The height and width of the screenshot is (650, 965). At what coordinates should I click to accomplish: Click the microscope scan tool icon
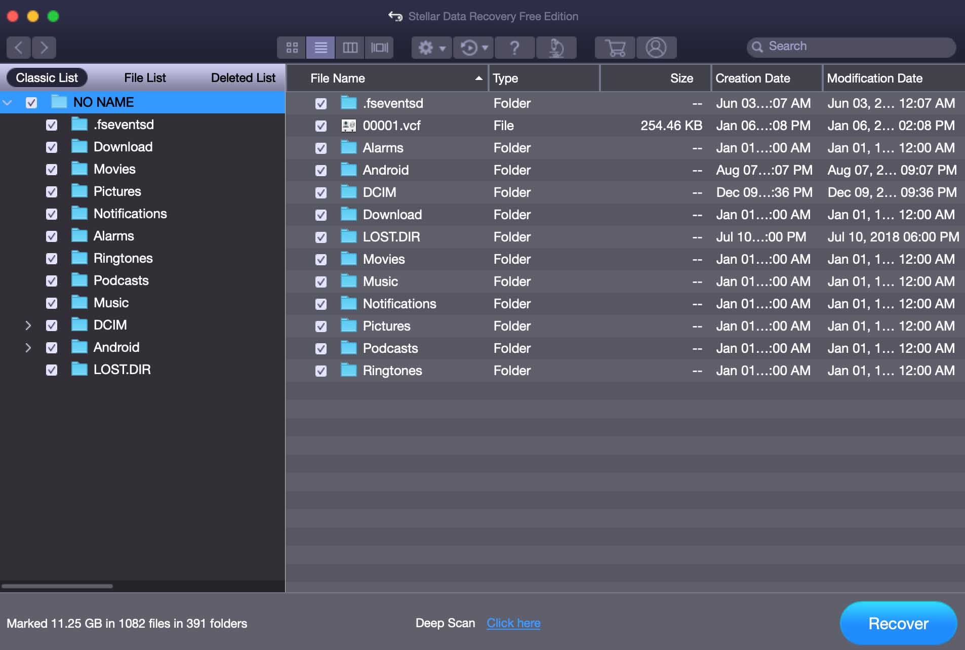click(556, 48)
